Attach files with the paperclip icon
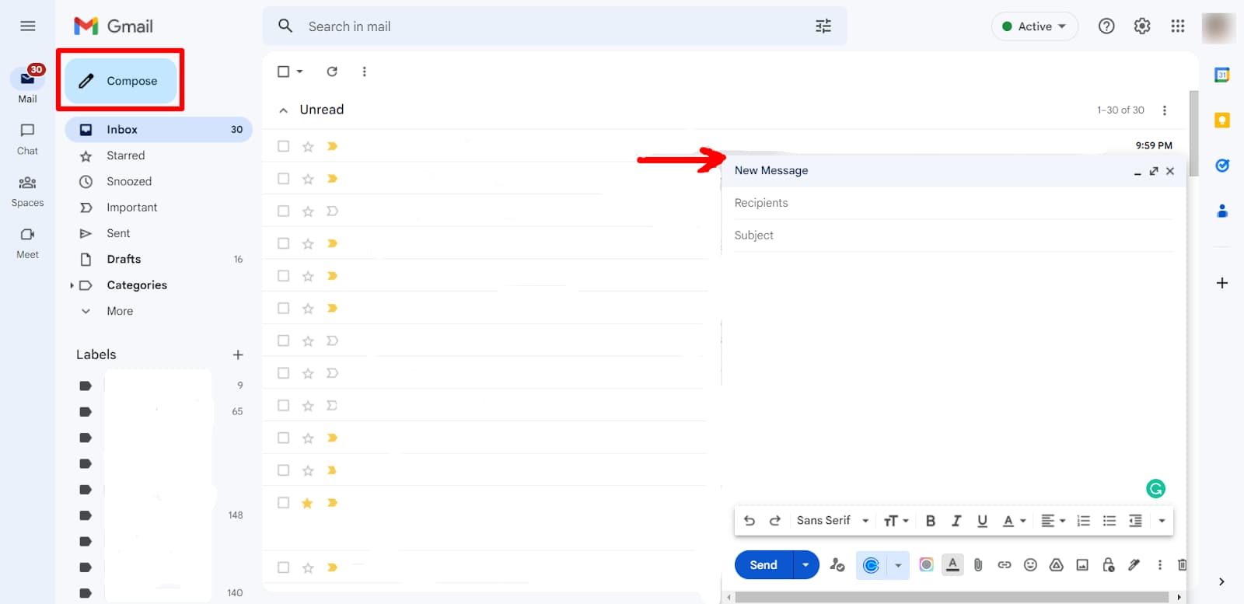This screenshot has height=604, width=1244. coord(978,565)
